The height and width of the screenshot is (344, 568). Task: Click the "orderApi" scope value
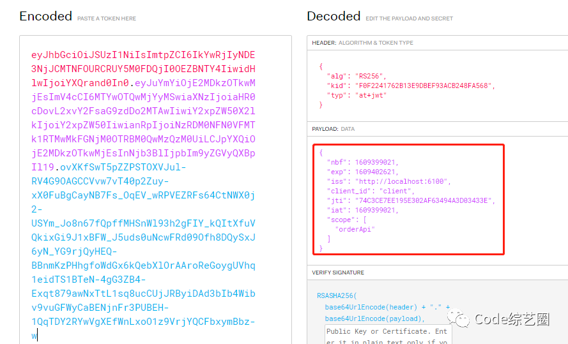pyautogui.click(x=355, y=229)
